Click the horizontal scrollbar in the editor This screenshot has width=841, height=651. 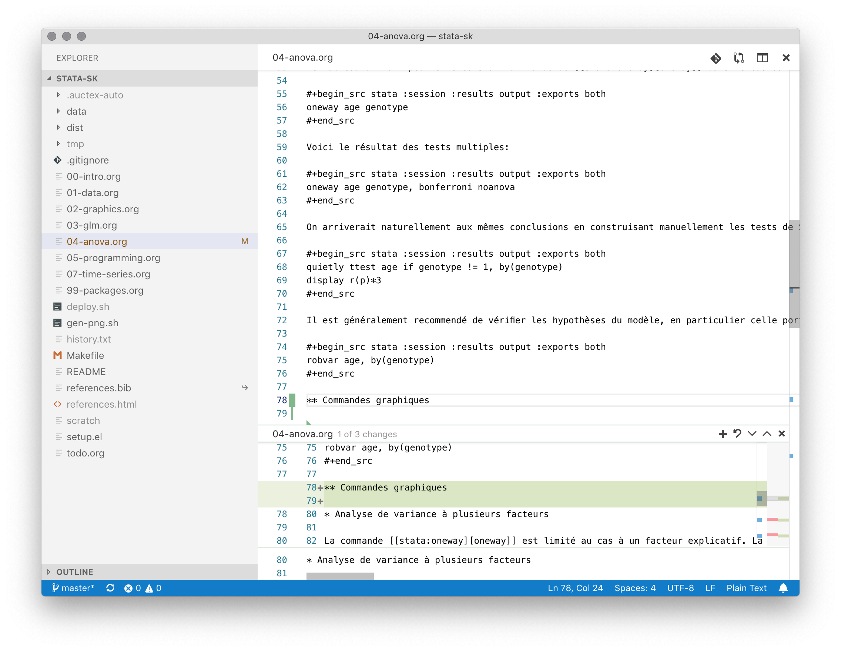(x=340, y=576)
